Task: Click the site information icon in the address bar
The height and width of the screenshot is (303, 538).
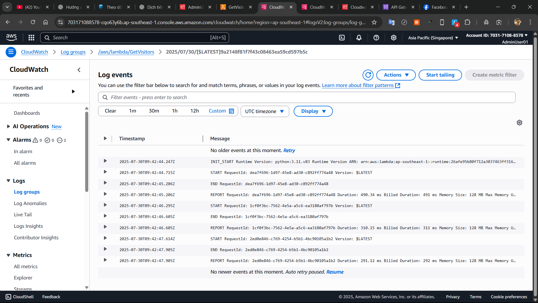Action: coord(61,22)
